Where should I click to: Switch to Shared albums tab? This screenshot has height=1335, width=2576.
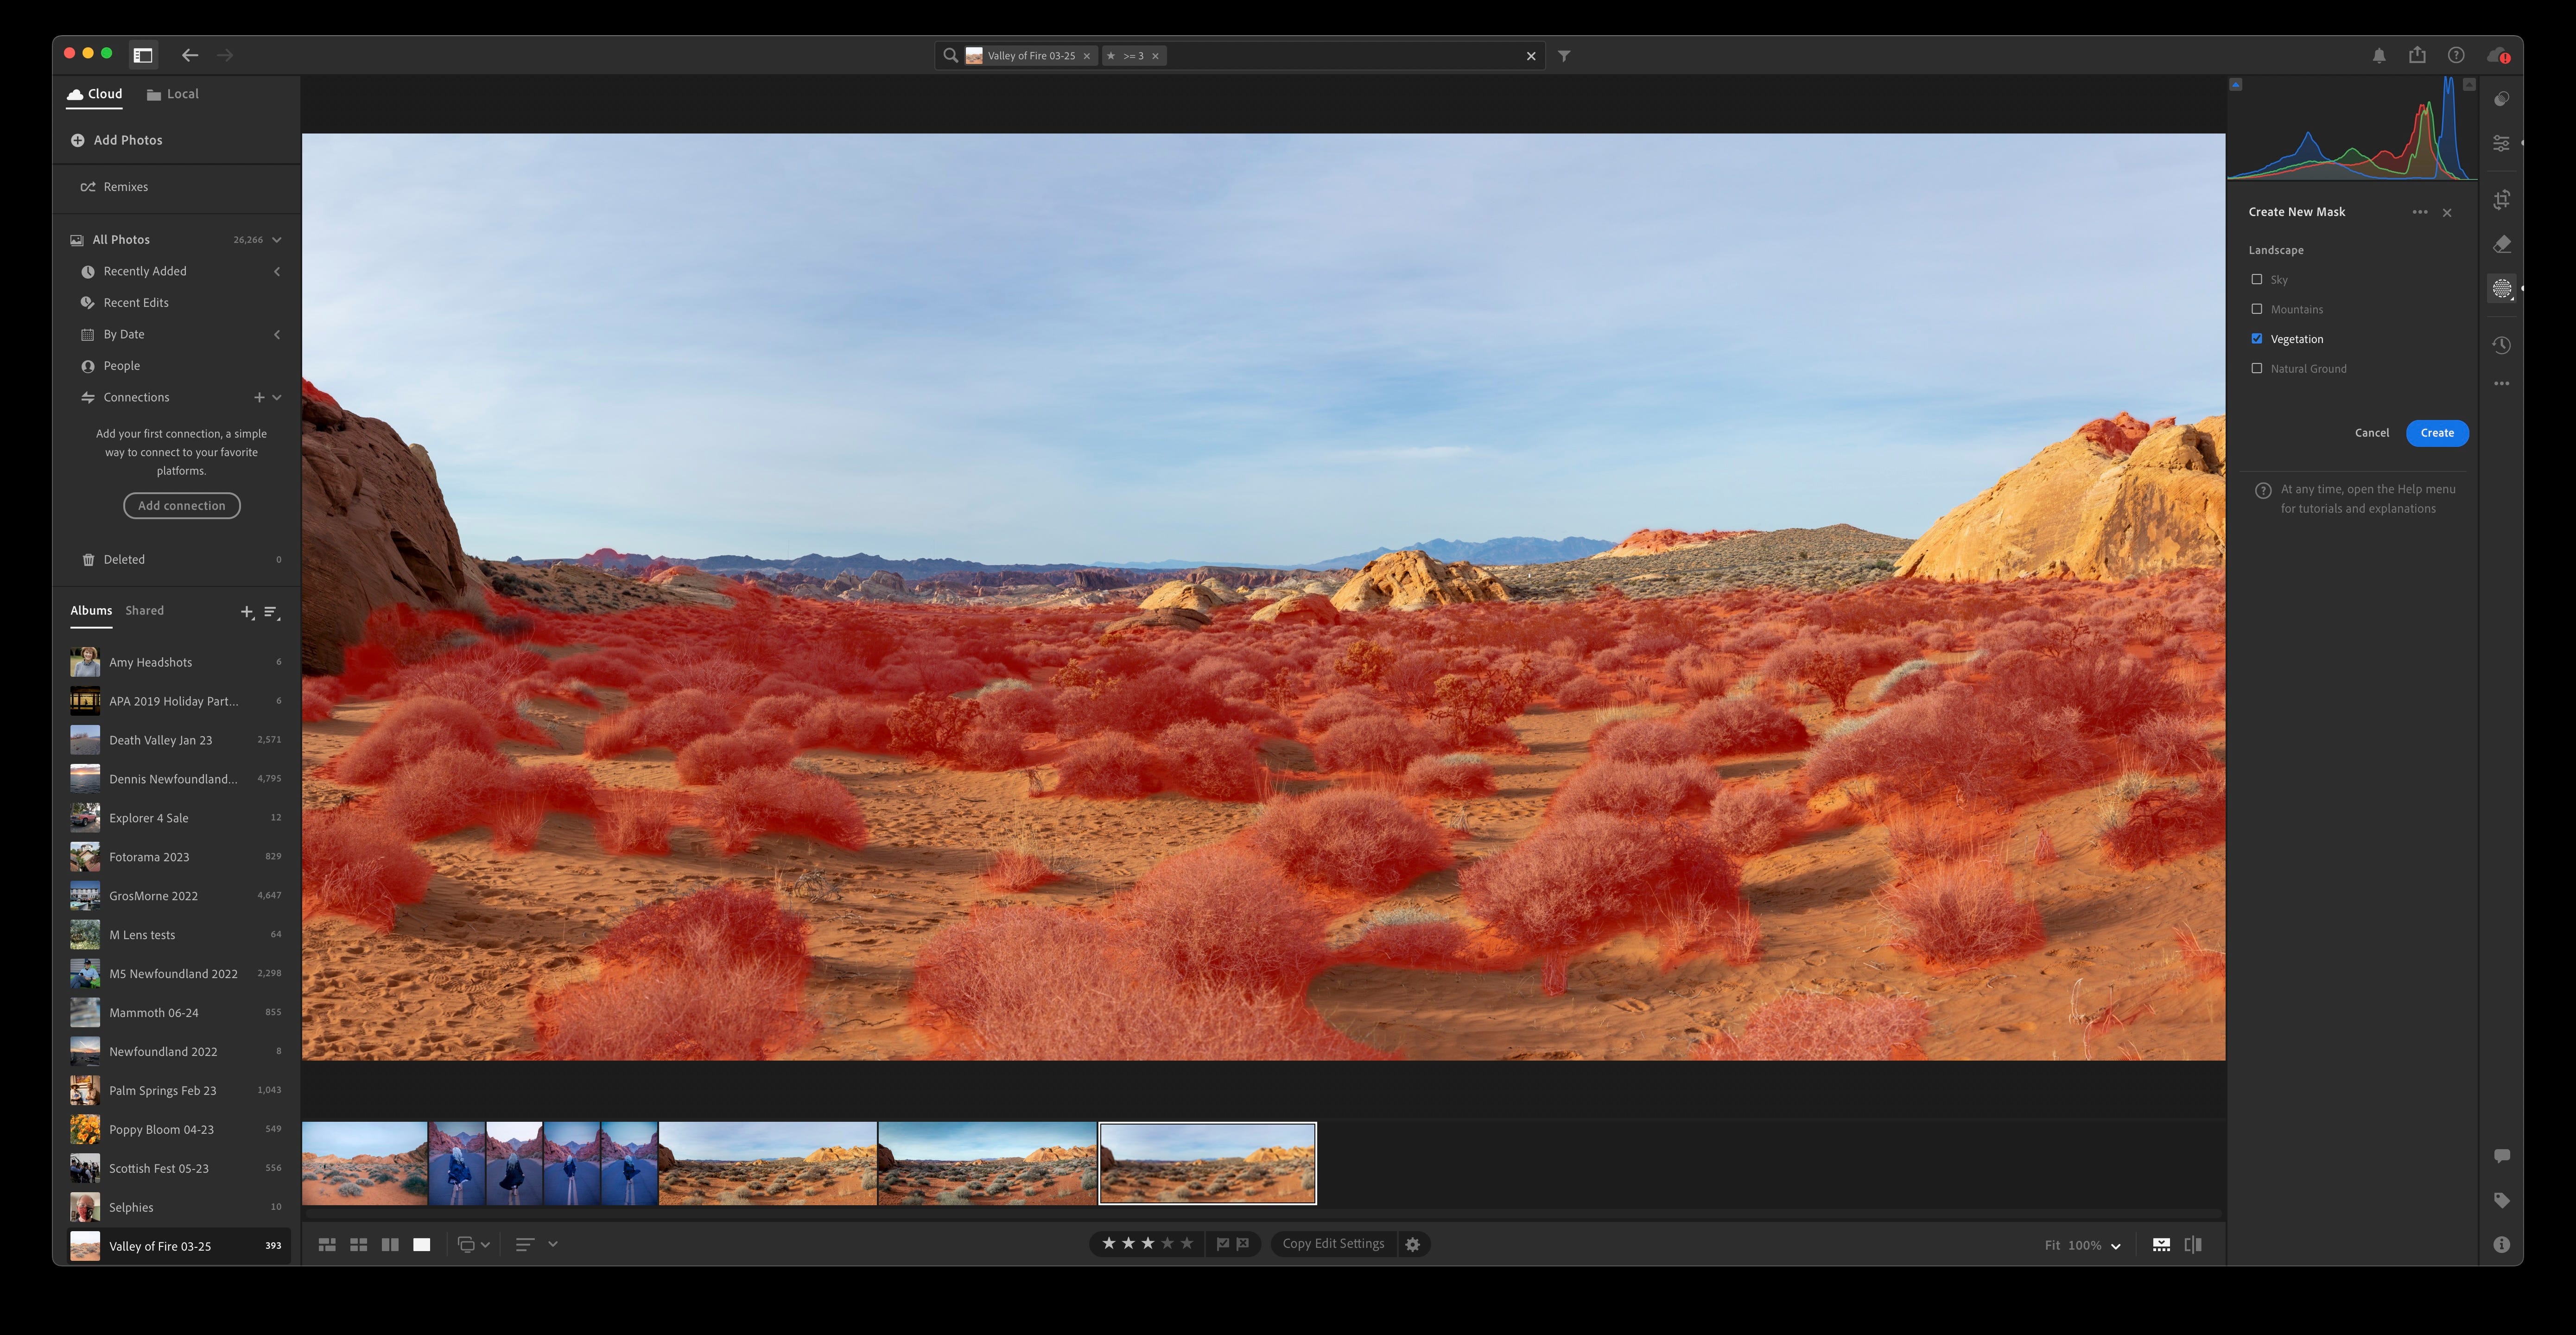pos(144,611)
